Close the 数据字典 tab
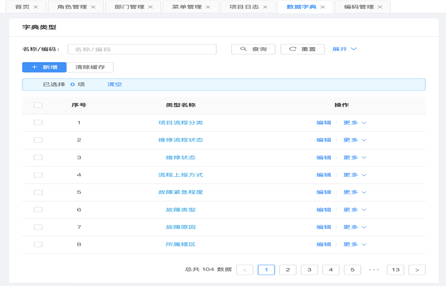Image resolution: width=446 pixels, height=286 pixels. (x=323, y=7)
